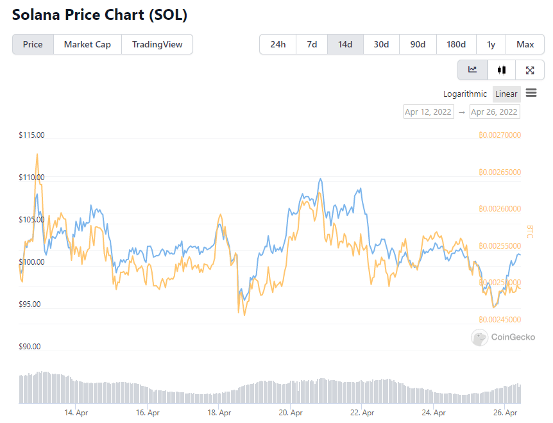Click the start date field Apr 12, 2022
Image resolution: width=553 pixels, height=423 pixels.
coord(428,112)
